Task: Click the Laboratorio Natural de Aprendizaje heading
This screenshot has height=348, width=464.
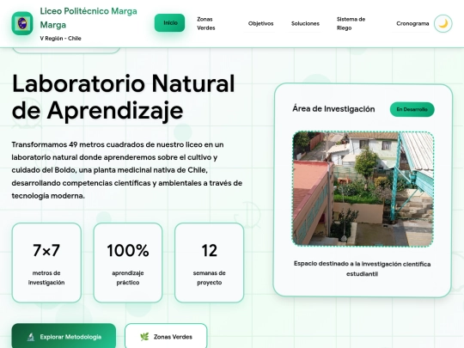Action: pos(124,97)
